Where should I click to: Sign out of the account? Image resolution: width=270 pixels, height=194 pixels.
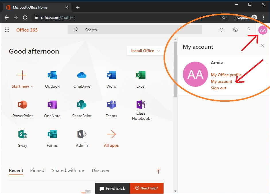219,88
